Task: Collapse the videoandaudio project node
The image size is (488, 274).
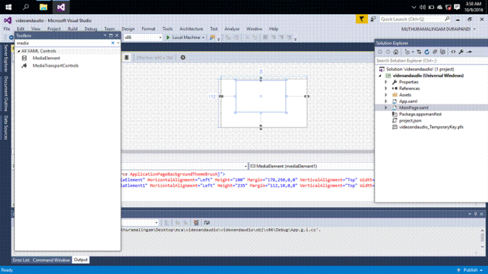Action: (x=380, y=76)
